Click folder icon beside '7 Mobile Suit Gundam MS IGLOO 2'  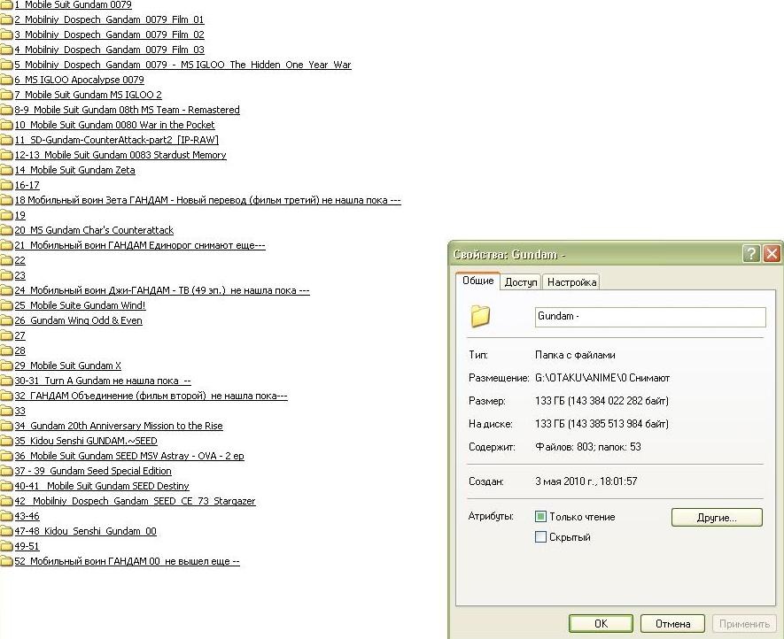pyautogui.click(x=6, y=95)
